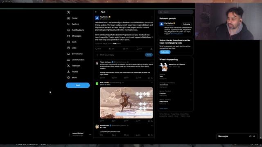Bookmark the MemePoster comment
This screenshot has height=147, width=262.
coord(149,135)
